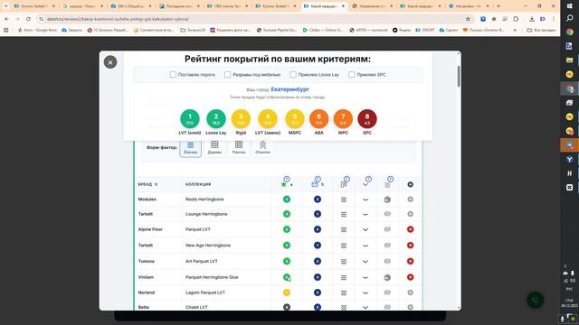
Task: Play video for Tarkett New Age Herringbone
Action: pos(410,245)
